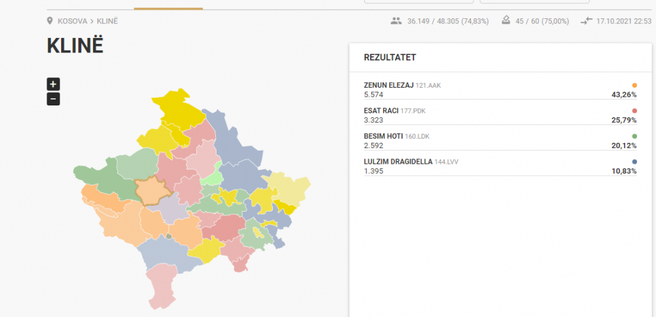Click the timestamp 17.10.2021 22:53
Viewport: 656px width, 317px height.
[624, 21]
